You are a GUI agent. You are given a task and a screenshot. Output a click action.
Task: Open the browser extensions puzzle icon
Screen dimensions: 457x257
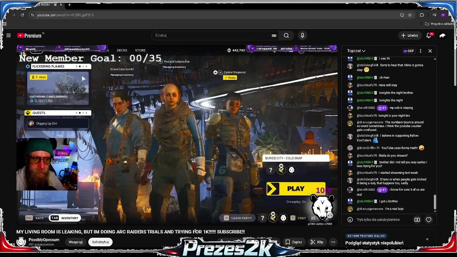click(422, 15)
